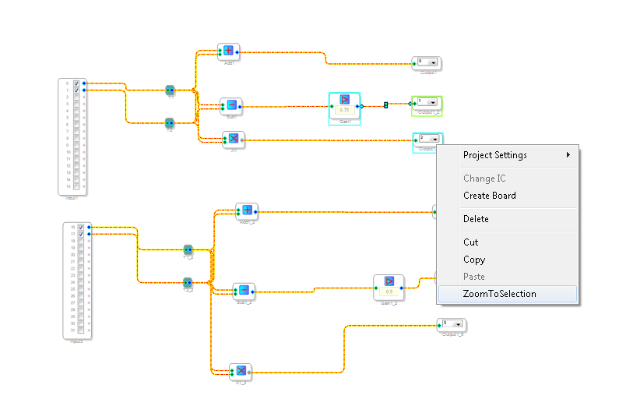Screen dimensions: 619x410
Task: Select Create Board in the context menu
Action: tap(490, 196)
